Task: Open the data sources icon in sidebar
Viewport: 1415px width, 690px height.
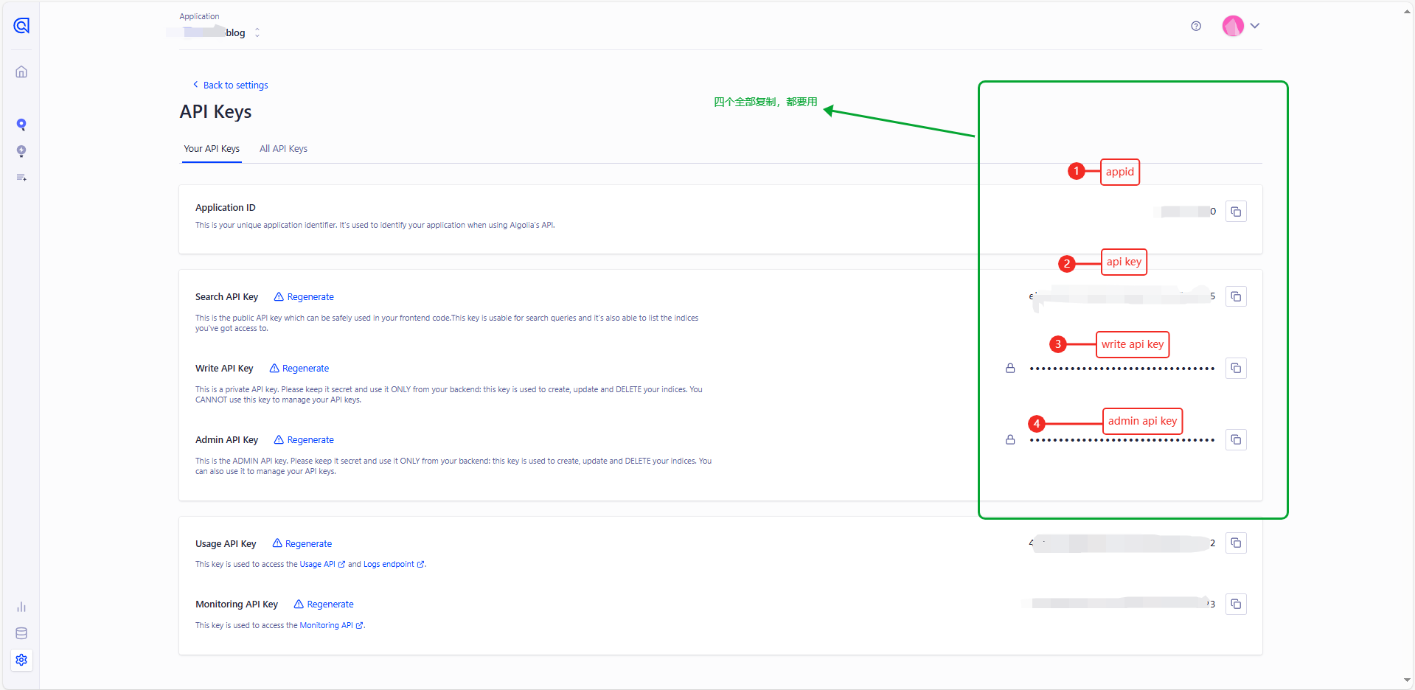Action: pyautogui.click(x=21, y=633)
